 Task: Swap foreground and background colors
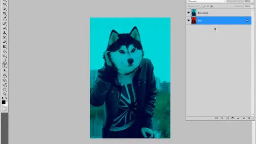pos(6,98)
